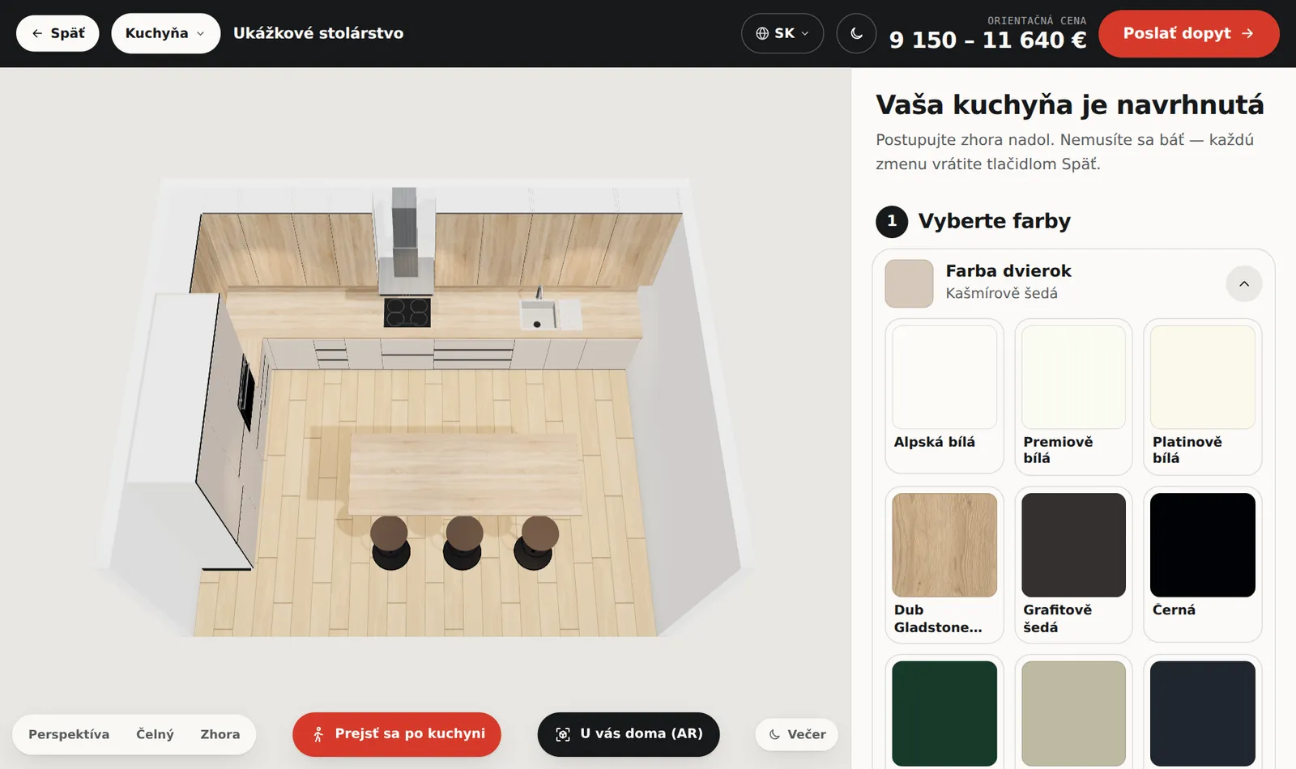Select Dub Gladstone wood finish
1296x769 pixels.
coord(944,564)
